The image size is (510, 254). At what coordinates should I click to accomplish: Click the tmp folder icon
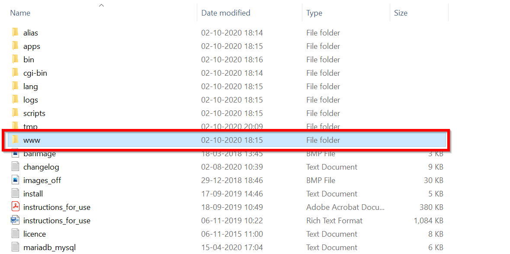coord(15,125)
